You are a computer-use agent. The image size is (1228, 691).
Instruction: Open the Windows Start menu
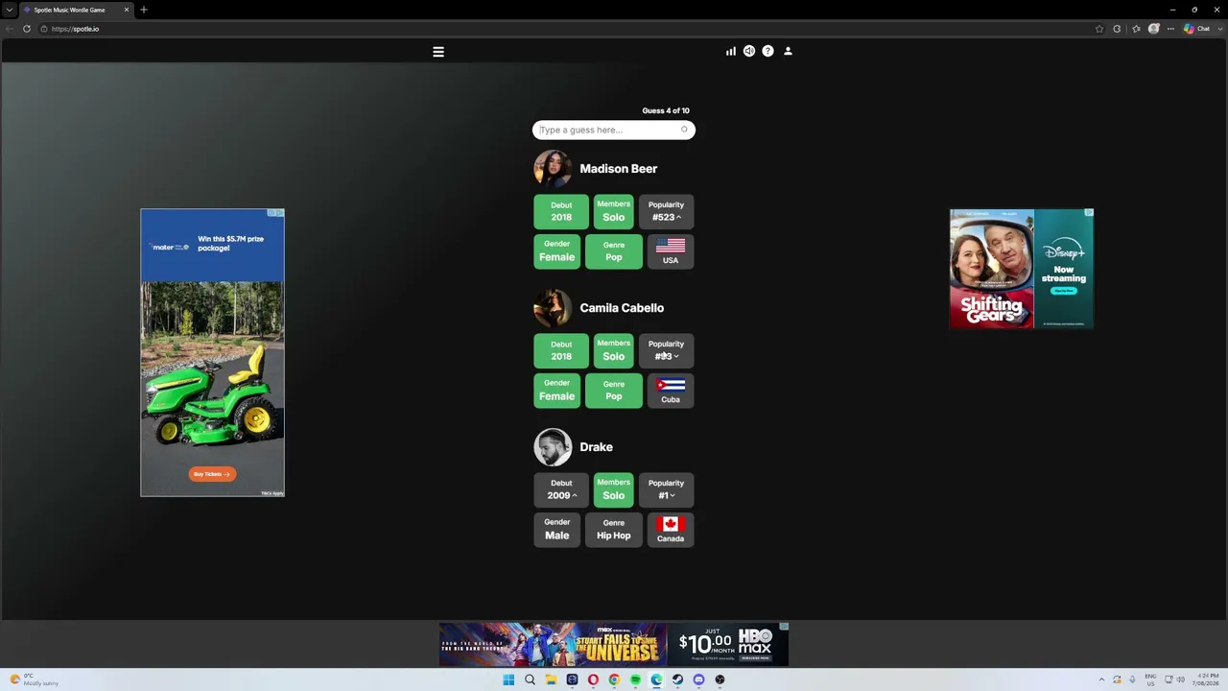tap(508, 680)
